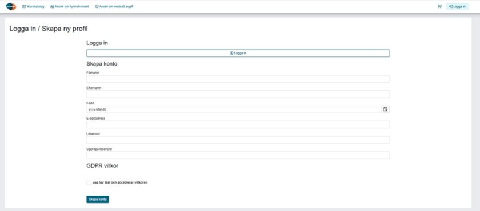Click the wide Logga in button in form
480x211 pixels.
coord(238,53)
